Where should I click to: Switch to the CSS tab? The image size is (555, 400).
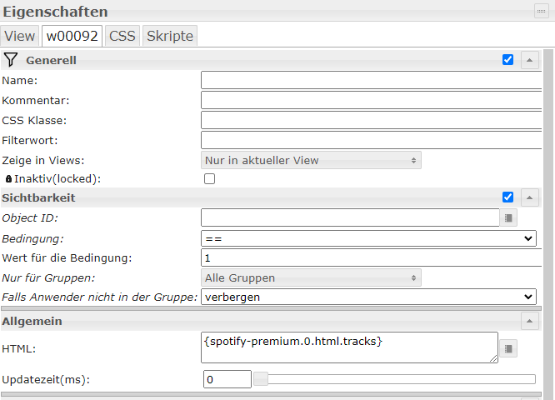pos(122,36)
